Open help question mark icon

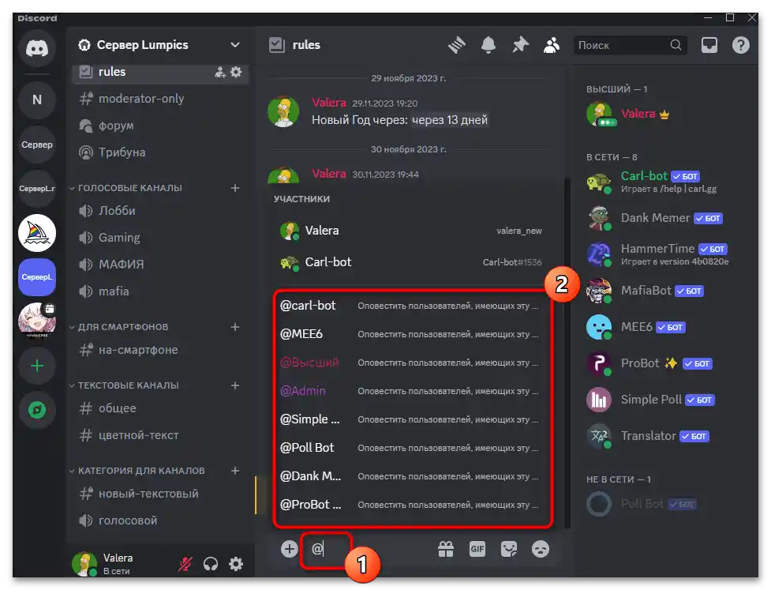[x=740, y=45]
